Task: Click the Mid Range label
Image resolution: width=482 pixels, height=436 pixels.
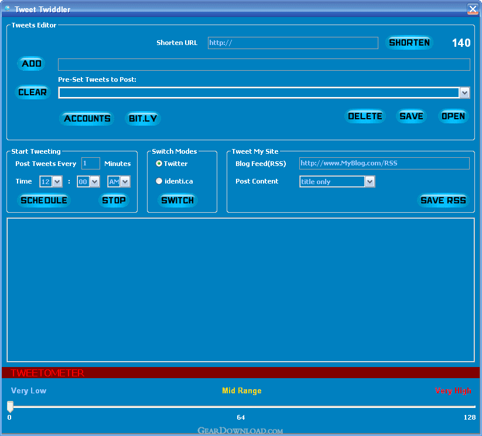Action: click(x=242, y=390)
